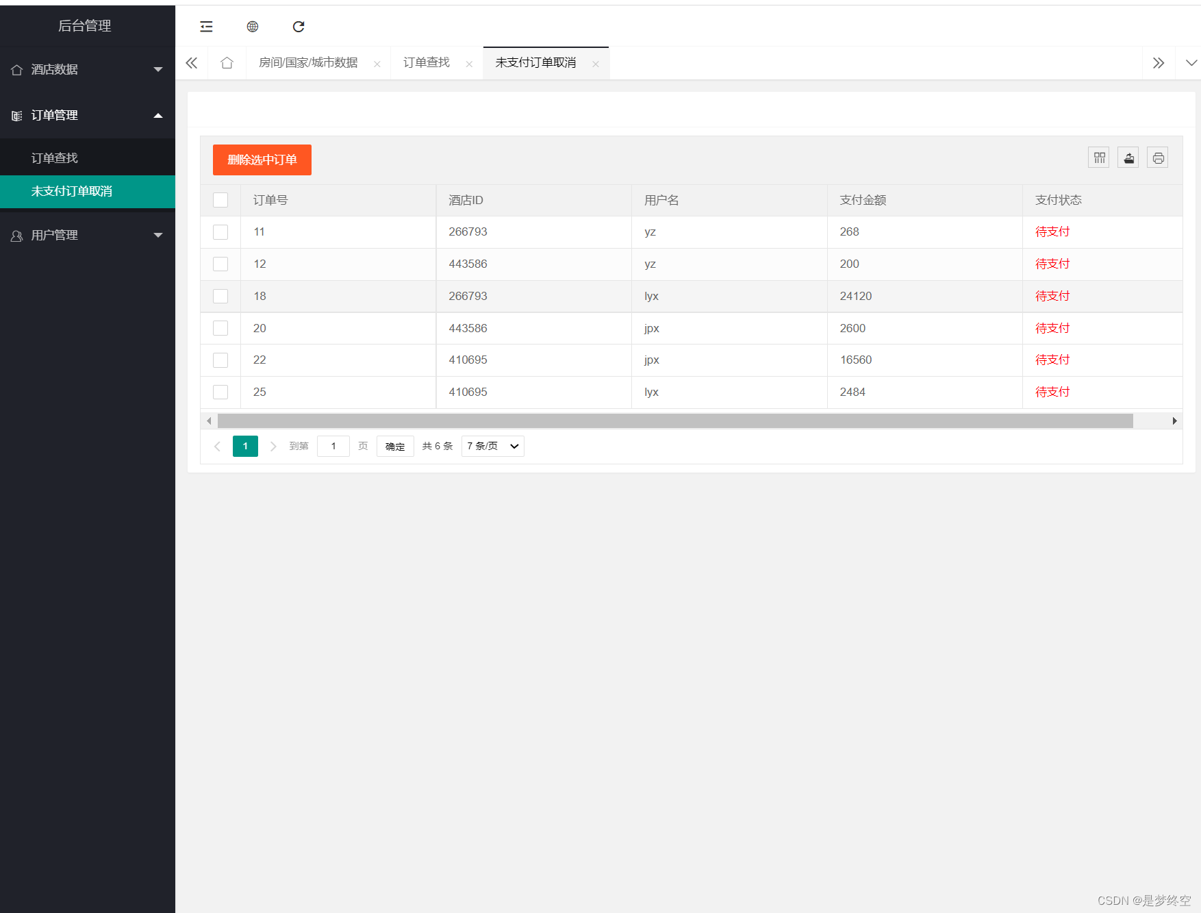Check the box for order 11
This screenshot has width=1201, height=913.
(220, 232)
